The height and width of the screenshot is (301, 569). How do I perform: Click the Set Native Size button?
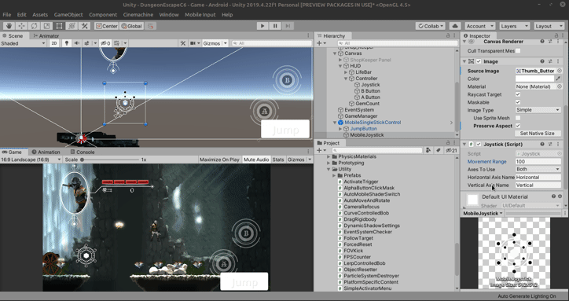point(537,134)
